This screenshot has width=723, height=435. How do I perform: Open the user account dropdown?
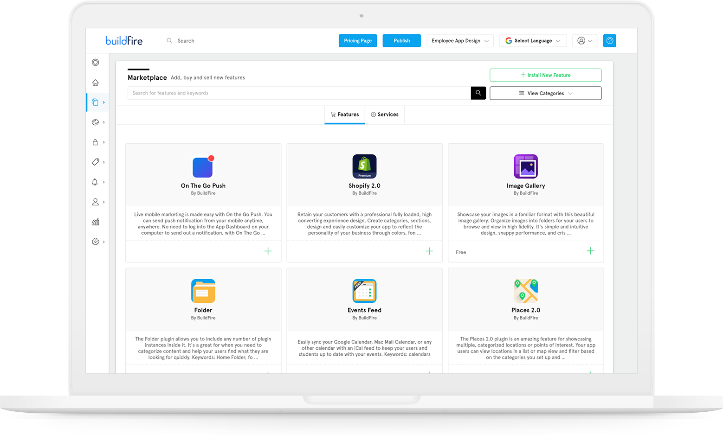coord(585,41)
